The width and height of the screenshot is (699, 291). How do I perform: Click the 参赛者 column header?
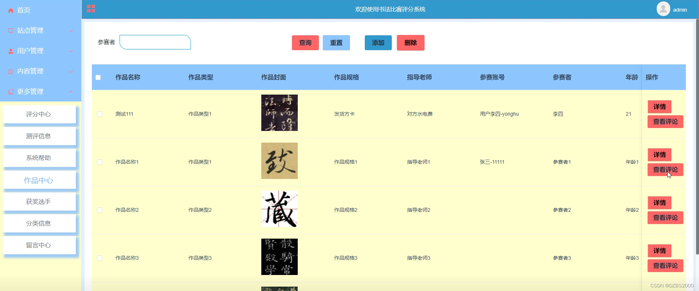click(x=562, y=77)
